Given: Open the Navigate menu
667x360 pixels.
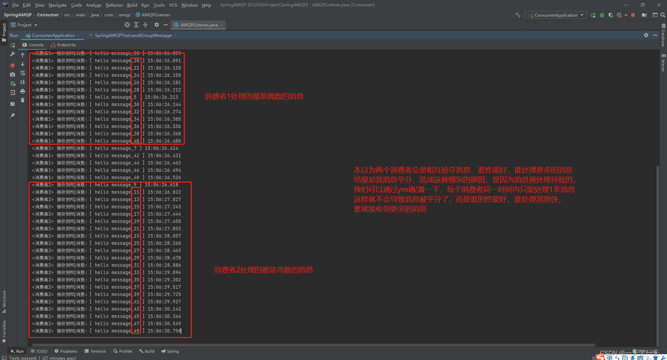Looking at the screenshot, I should point(57,5).
